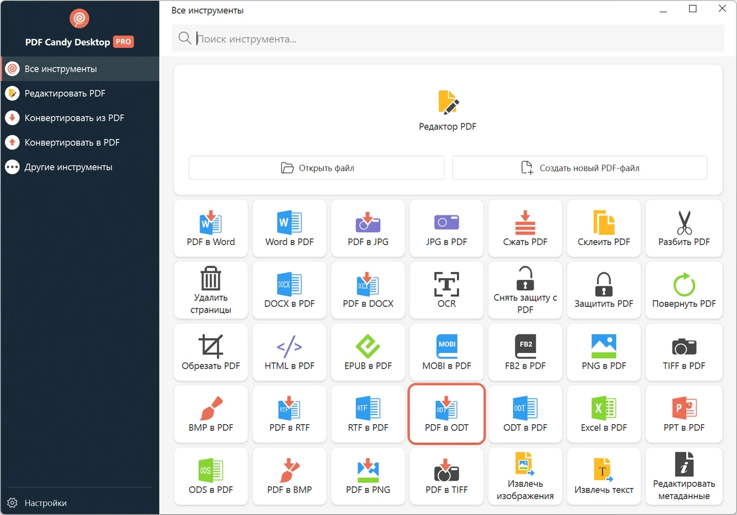Screen dimensions: 737x515
Task: Close the PDF Candy window
Action: [x=722, y=9]
